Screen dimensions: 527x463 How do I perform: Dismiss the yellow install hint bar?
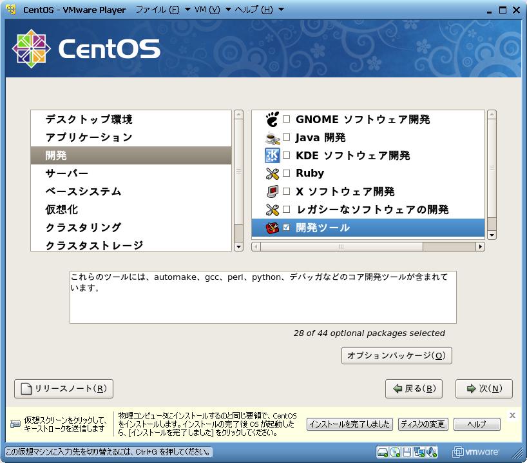pos(512,415)
